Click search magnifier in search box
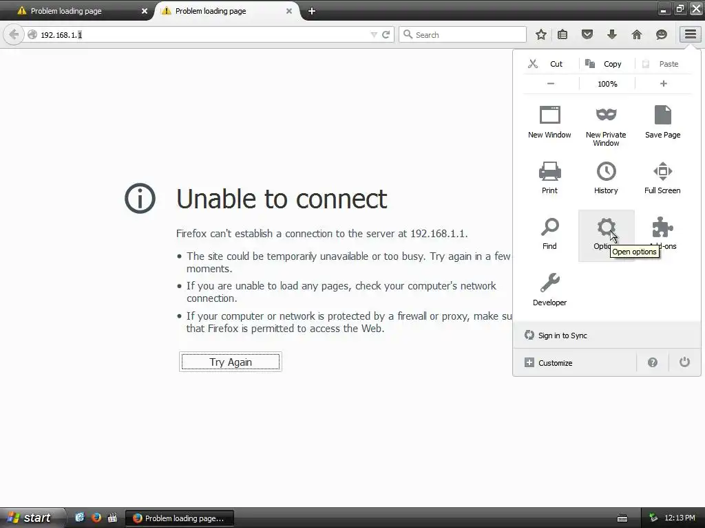705x528 pixels. (408, 34)
